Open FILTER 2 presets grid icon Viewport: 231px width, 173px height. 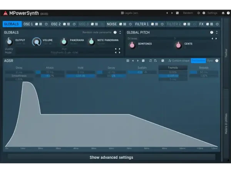pos(189,24)
